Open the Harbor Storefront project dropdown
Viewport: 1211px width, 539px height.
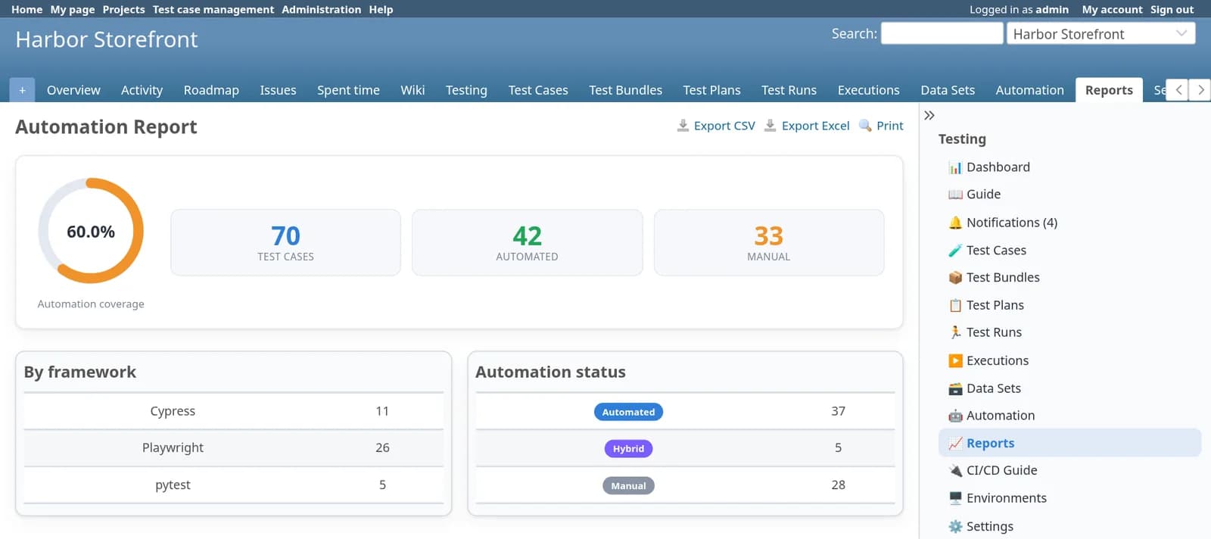coord(1100,34)
